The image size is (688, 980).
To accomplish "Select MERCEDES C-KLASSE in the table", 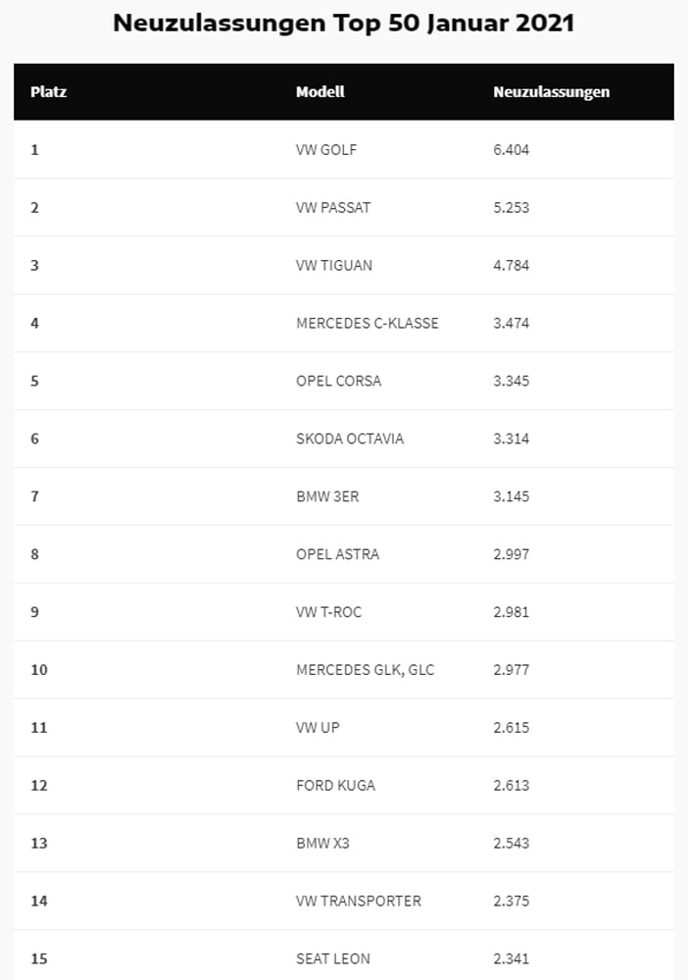I will [368, 323].
